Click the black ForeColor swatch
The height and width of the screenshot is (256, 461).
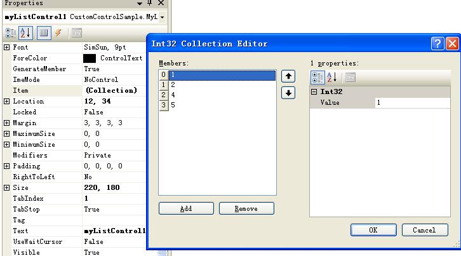(90, 58)
